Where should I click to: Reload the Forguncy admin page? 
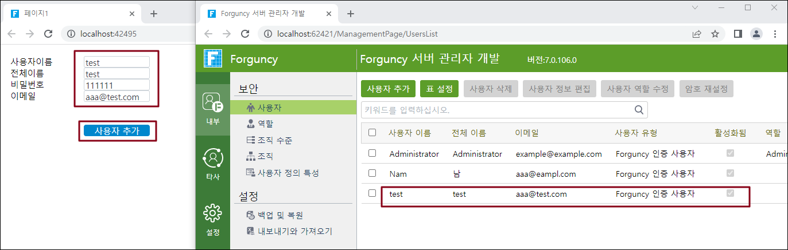coord(245,34)
